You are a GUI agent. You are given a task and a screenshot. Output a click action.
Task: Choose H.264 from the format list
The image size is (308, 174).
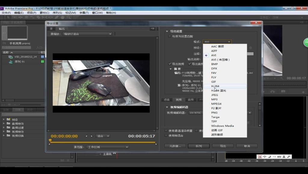[215, 86]
